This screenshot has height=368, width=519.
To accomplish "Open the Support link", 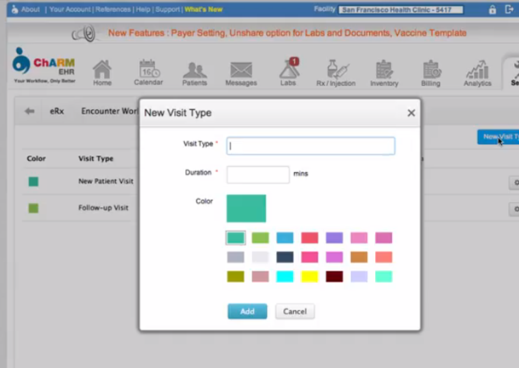I will [168, 9].
